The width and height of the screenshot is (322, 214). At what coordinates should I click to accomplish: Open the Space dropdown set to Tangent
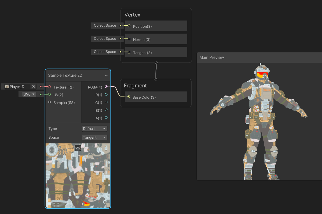click(x=94, y=137)
